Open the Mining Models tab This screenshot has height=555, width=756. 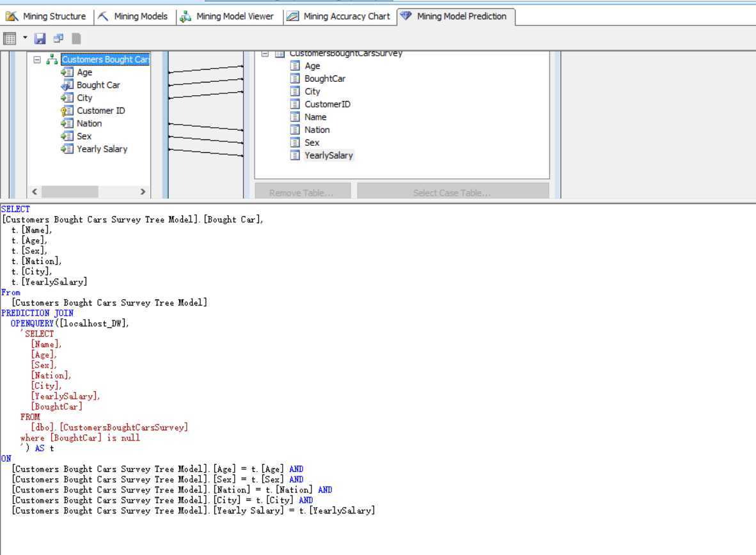point(134,17)
